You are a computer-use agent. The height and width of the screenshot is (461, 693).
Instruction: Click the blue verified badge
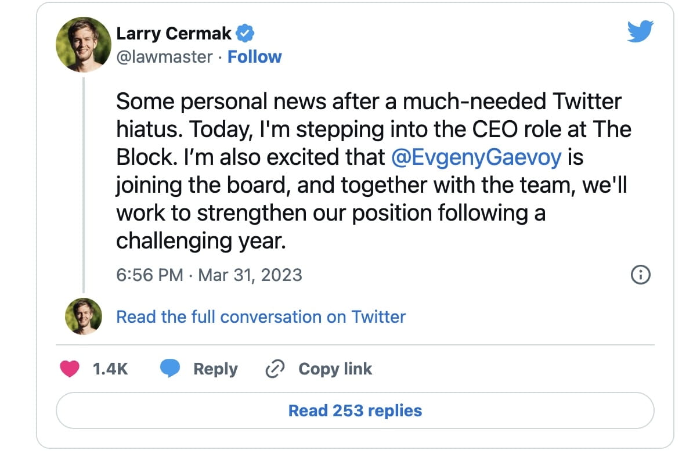tap(246, 34)
